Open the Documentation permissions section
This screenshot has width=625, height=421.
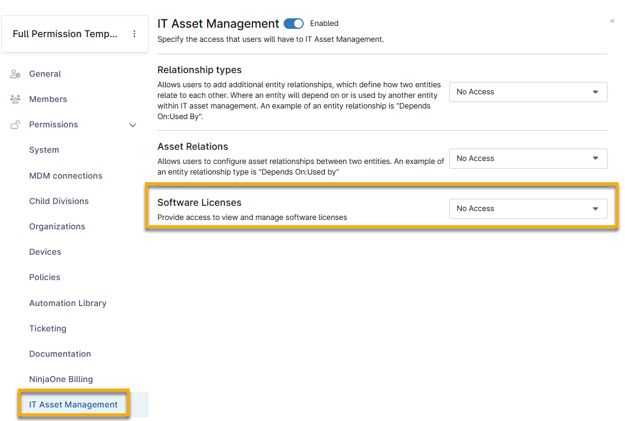coord(60,354)
